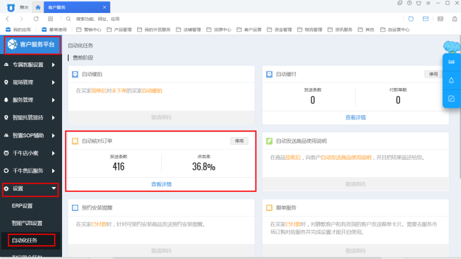Open 查看详情 link under 自动核对订单
Image resolution: width=461 pixels, height=259 pixels.
pos(161,184)
